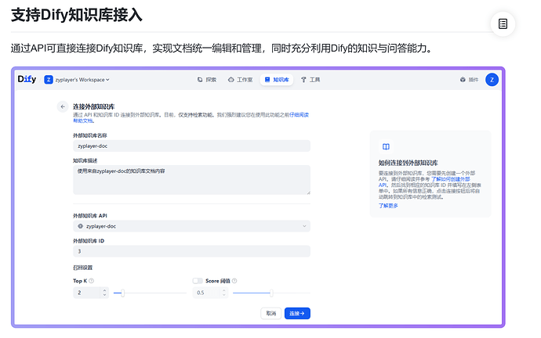Click the blue 连接 button
The width and height of the screenshot is (541, 338).
point(297,313)
